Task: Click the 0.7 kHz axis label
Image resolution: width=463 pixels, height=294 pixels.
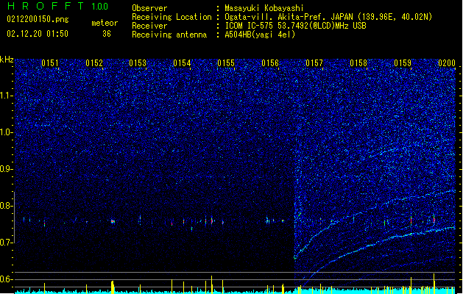Action: coord(7,243)
